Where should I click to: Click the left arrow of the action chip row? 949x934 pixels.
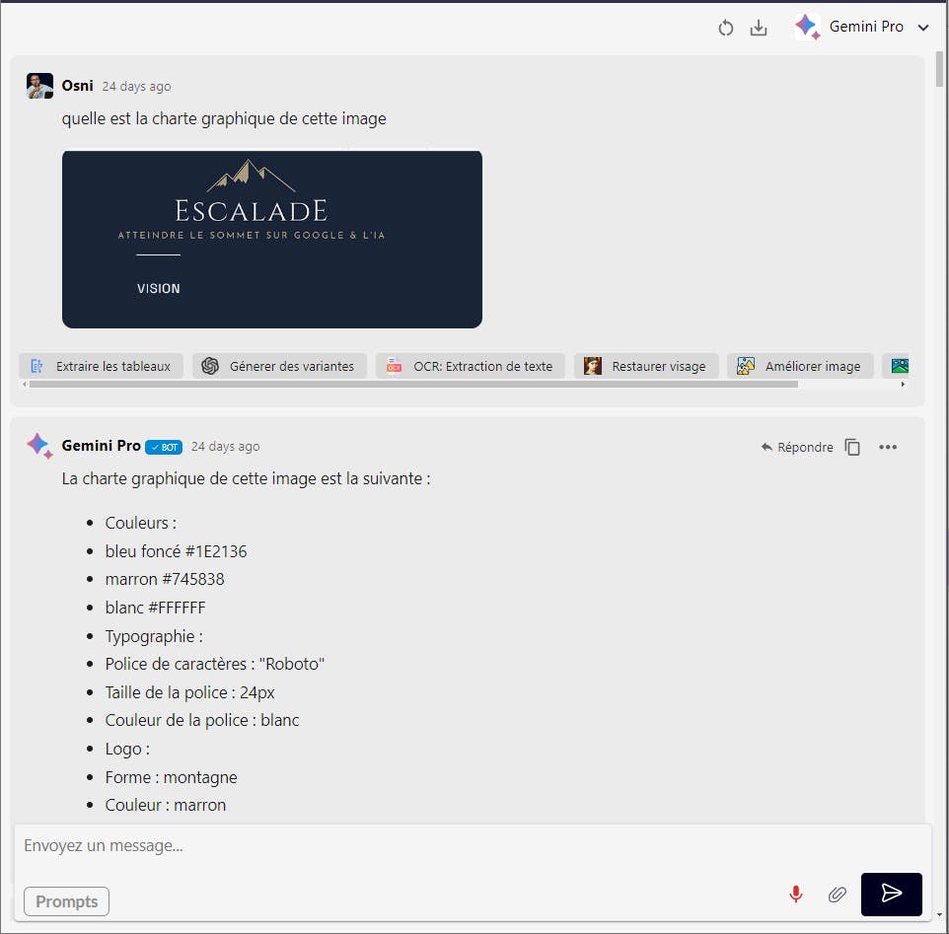(x=23, y=386)
